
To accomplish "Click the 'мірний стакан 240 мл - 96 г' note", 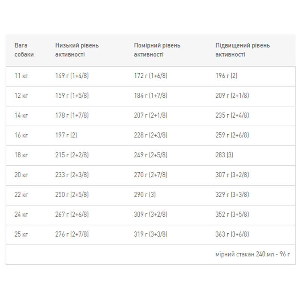I will point(253,255).
